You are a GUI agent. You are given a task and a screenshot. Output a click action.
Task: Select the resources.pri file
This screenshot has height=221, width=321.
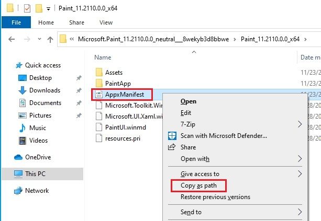click(x=123, y=138)
